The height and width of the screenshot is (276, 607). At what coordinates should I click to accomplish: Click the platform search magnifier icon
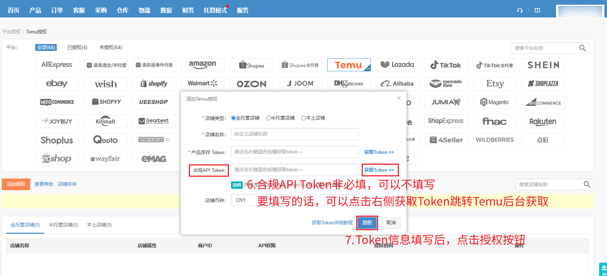pos(582,48)
